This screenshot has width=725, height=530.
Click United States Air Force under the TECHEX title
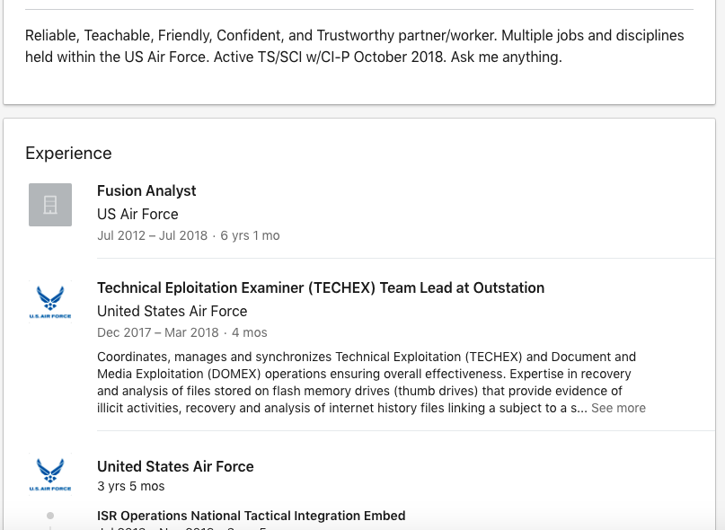pyautogui.click(x=172, y=311)
